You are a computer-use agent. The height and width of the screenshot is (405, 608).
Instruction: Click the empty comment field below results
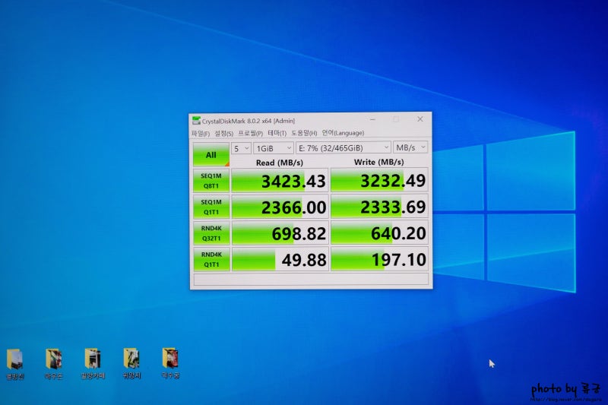point(311,279)
